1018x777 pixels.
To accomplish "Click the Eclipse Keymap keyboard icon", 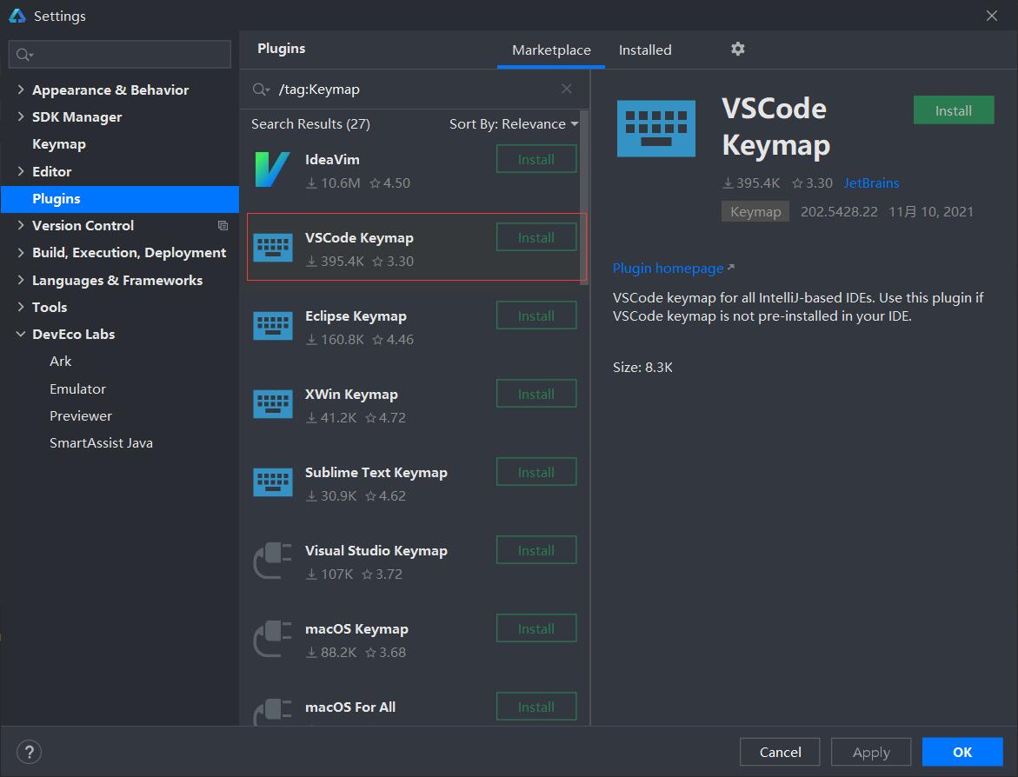I will click(x=272, y=326).
